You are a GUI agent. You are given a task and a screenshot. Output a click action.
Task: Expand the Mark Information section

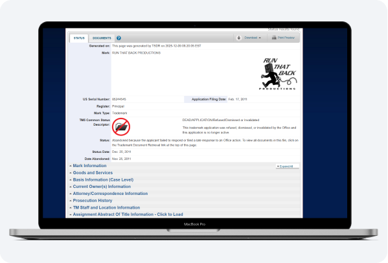(89, 166)
